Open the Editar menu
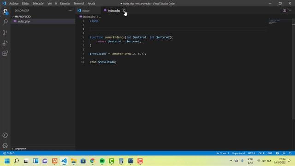The height and width of the screenshot is (166, 295). click(26, 3)
